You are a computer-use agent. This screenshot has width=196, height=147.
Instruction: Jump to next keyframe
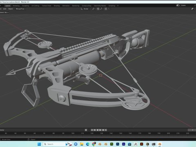click(103, 130)
